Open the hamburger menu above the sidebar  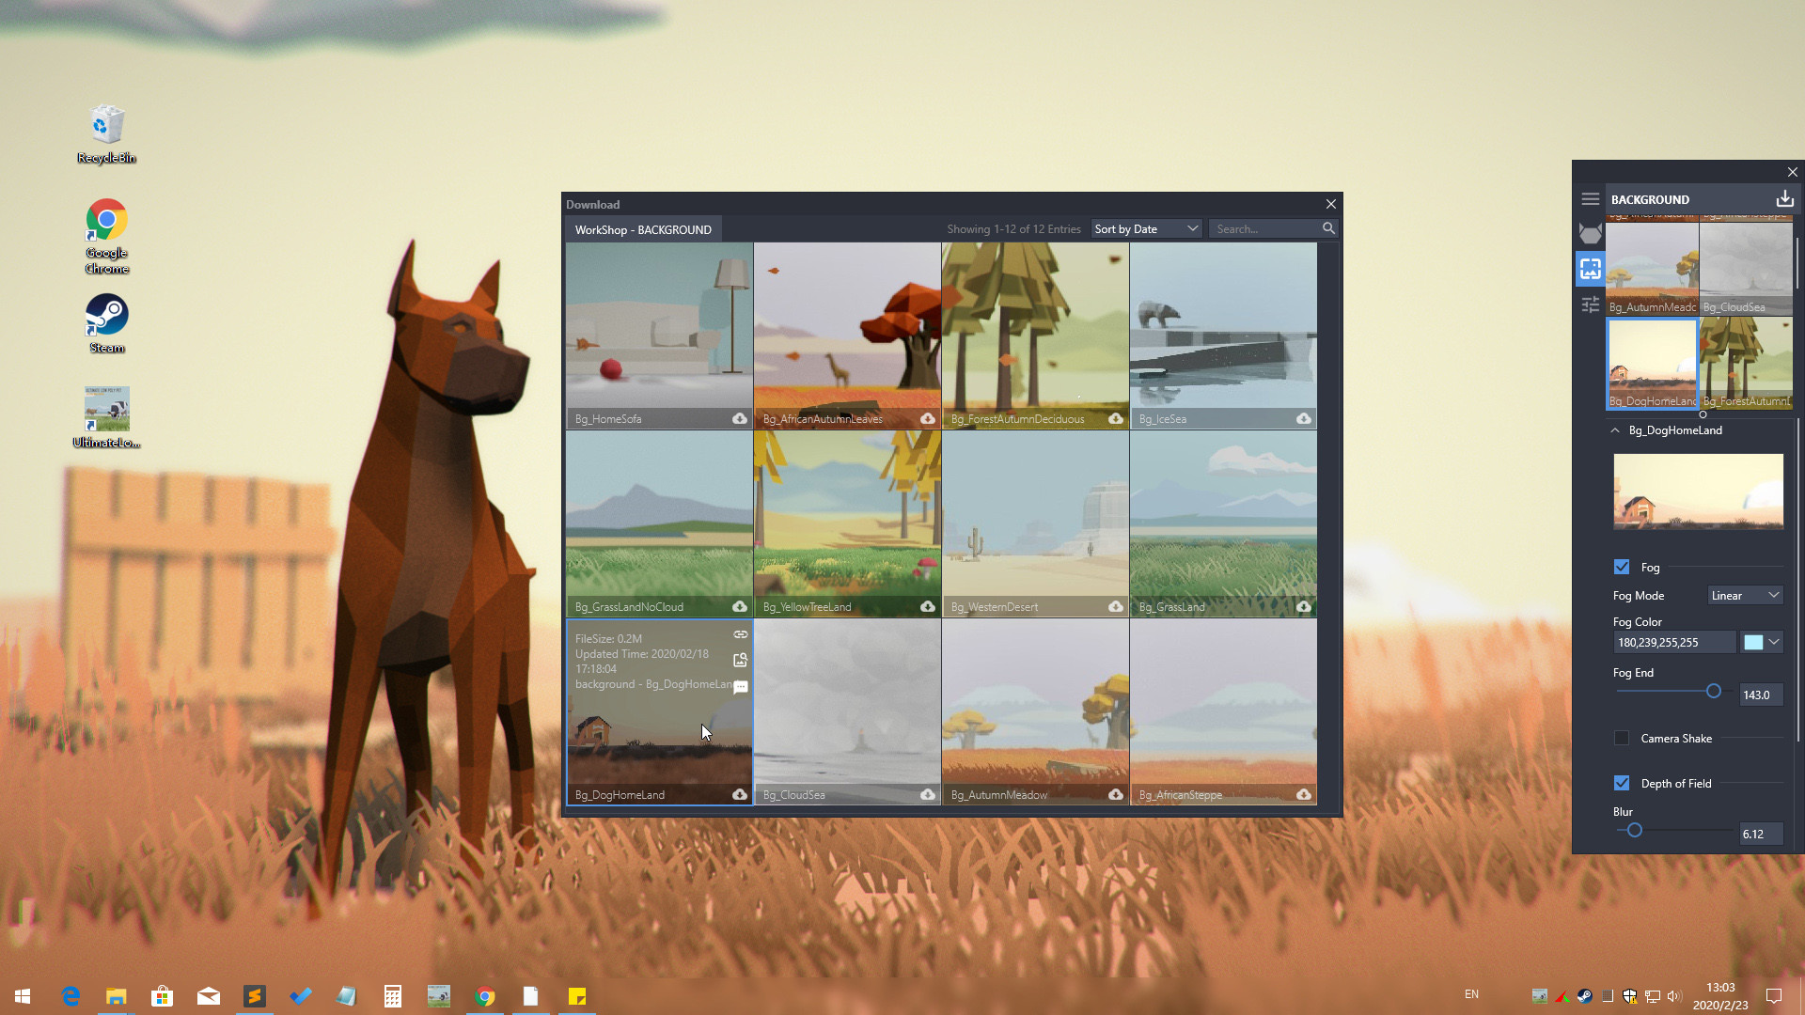click(1591, 198)
